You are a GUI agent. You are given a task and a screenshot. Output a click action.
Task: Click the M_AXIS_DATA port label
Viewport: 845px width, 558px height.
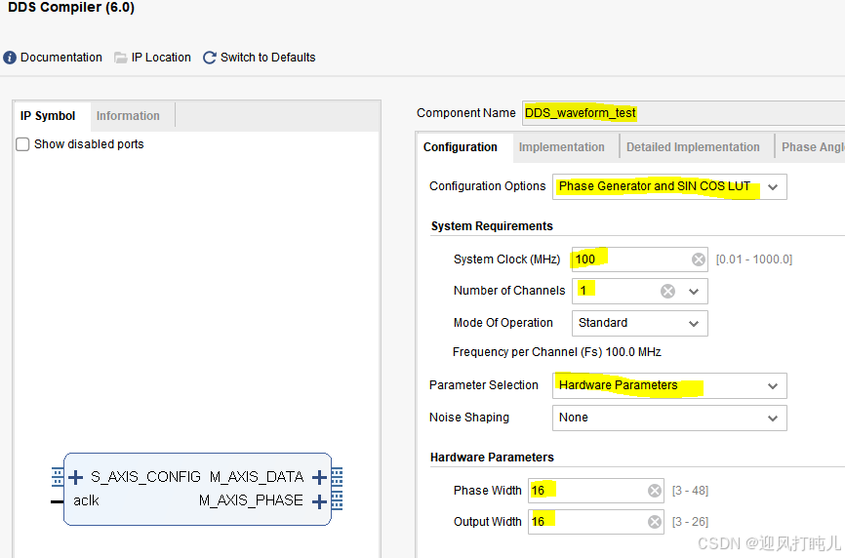(257, 477)
